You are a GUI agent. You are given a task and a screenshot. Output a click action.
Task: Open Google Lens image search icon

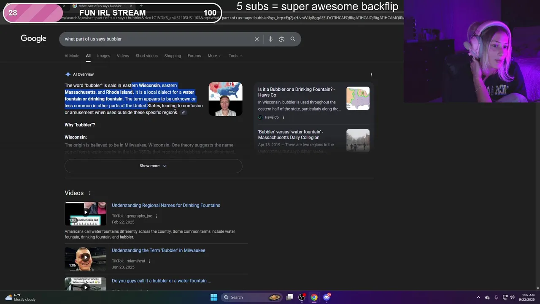pos(281,39)
